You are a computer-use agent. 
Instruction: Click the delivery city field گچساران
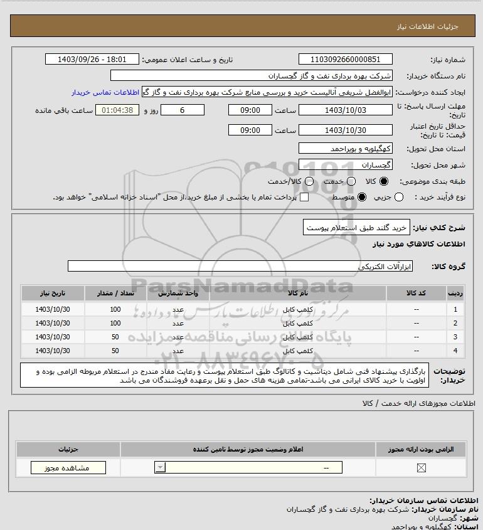coord(346,164)
